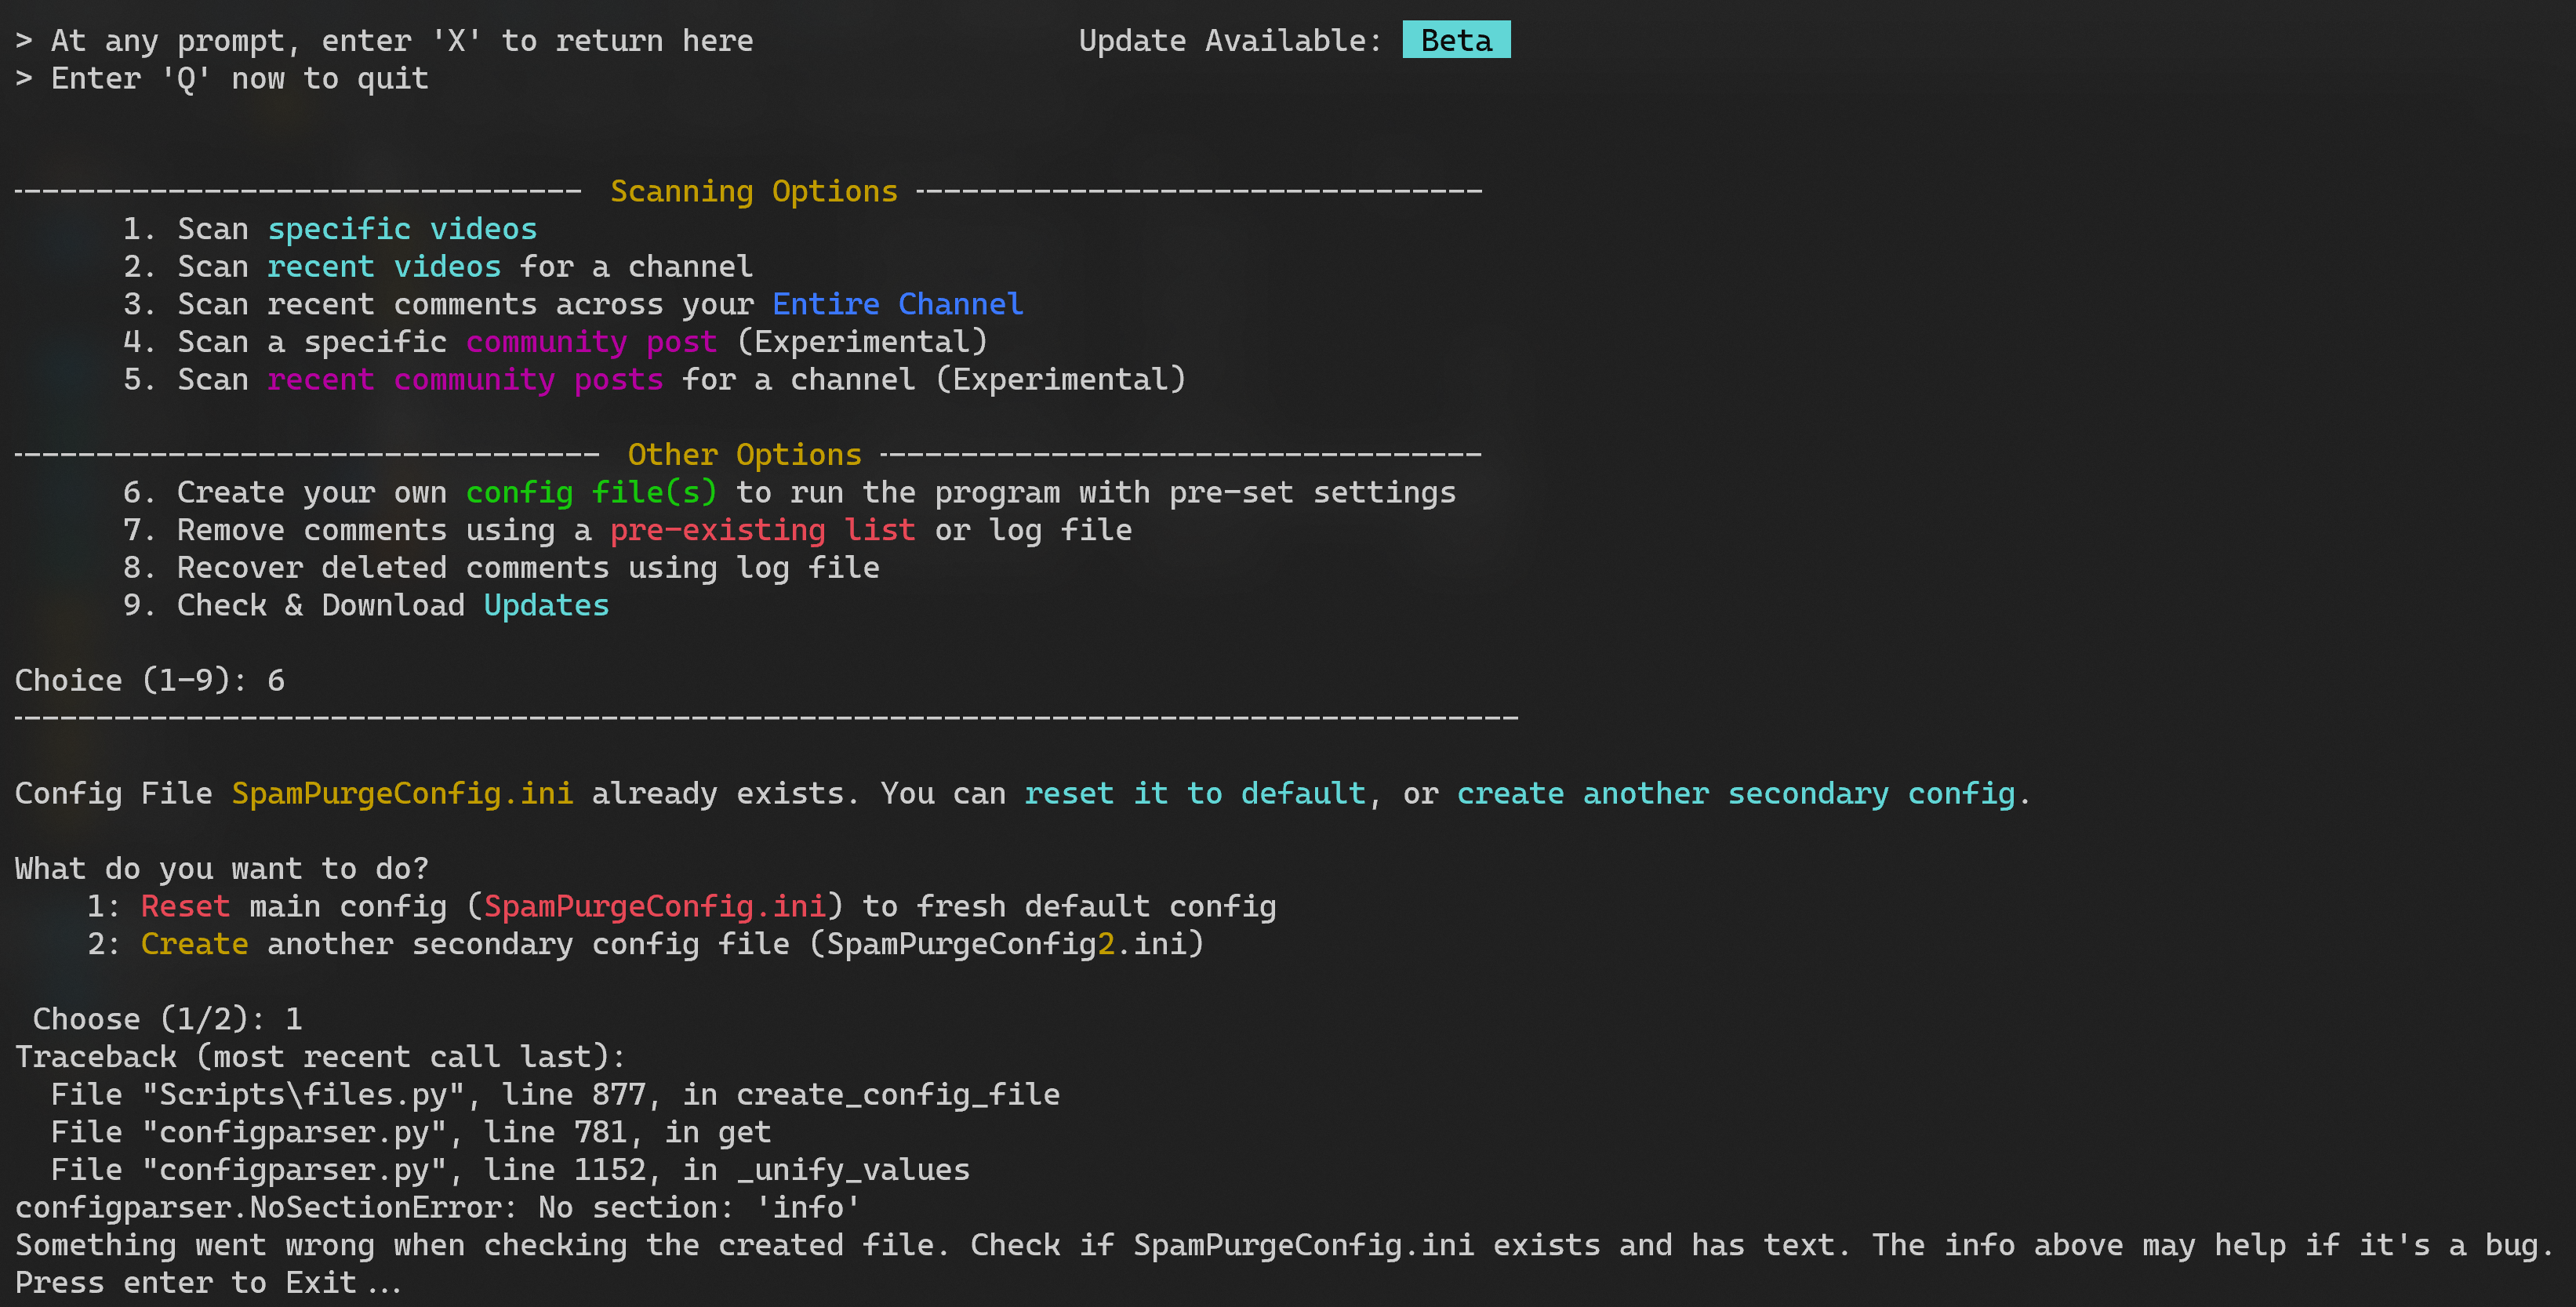Click the 'config file(s)' green text

click(591, 493)
